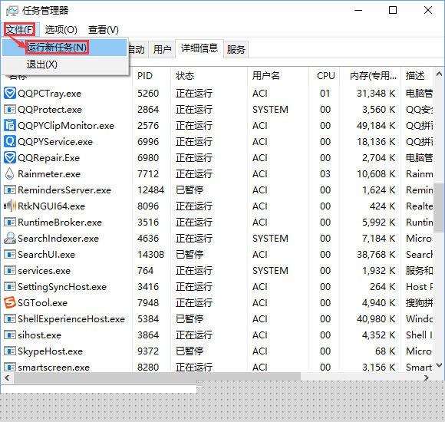445x422 pixels.
Task: Click the services.exe icon
Action: pos(10,270)
